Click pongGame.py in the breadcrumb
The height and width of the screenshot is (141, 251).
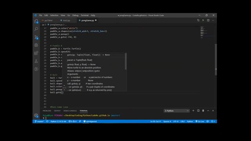coord(56,25)
